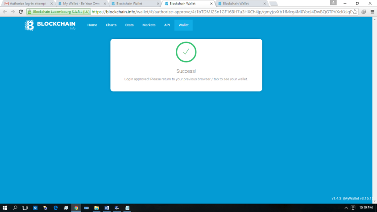This screenshot has height=212, width=377.
Task: Open the Chrome hamburger menu
Action: click(372, 12)
